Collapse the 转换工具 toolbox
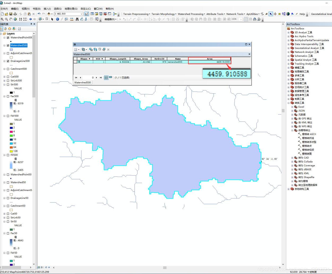The height and width of the screenshot is (274, 332). click(x=289, y=103)
